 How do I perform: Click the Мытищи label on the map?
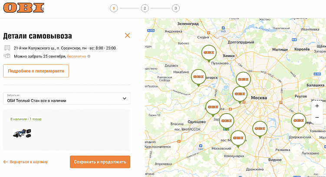click(x=280, y=50)
